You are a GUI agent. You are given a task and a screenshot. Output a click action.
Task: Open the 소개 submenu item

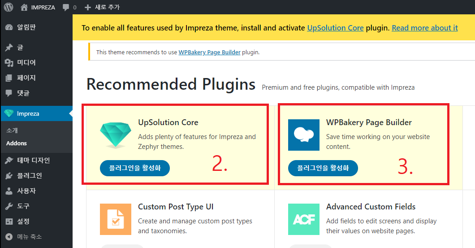click(x=12, y=131)
